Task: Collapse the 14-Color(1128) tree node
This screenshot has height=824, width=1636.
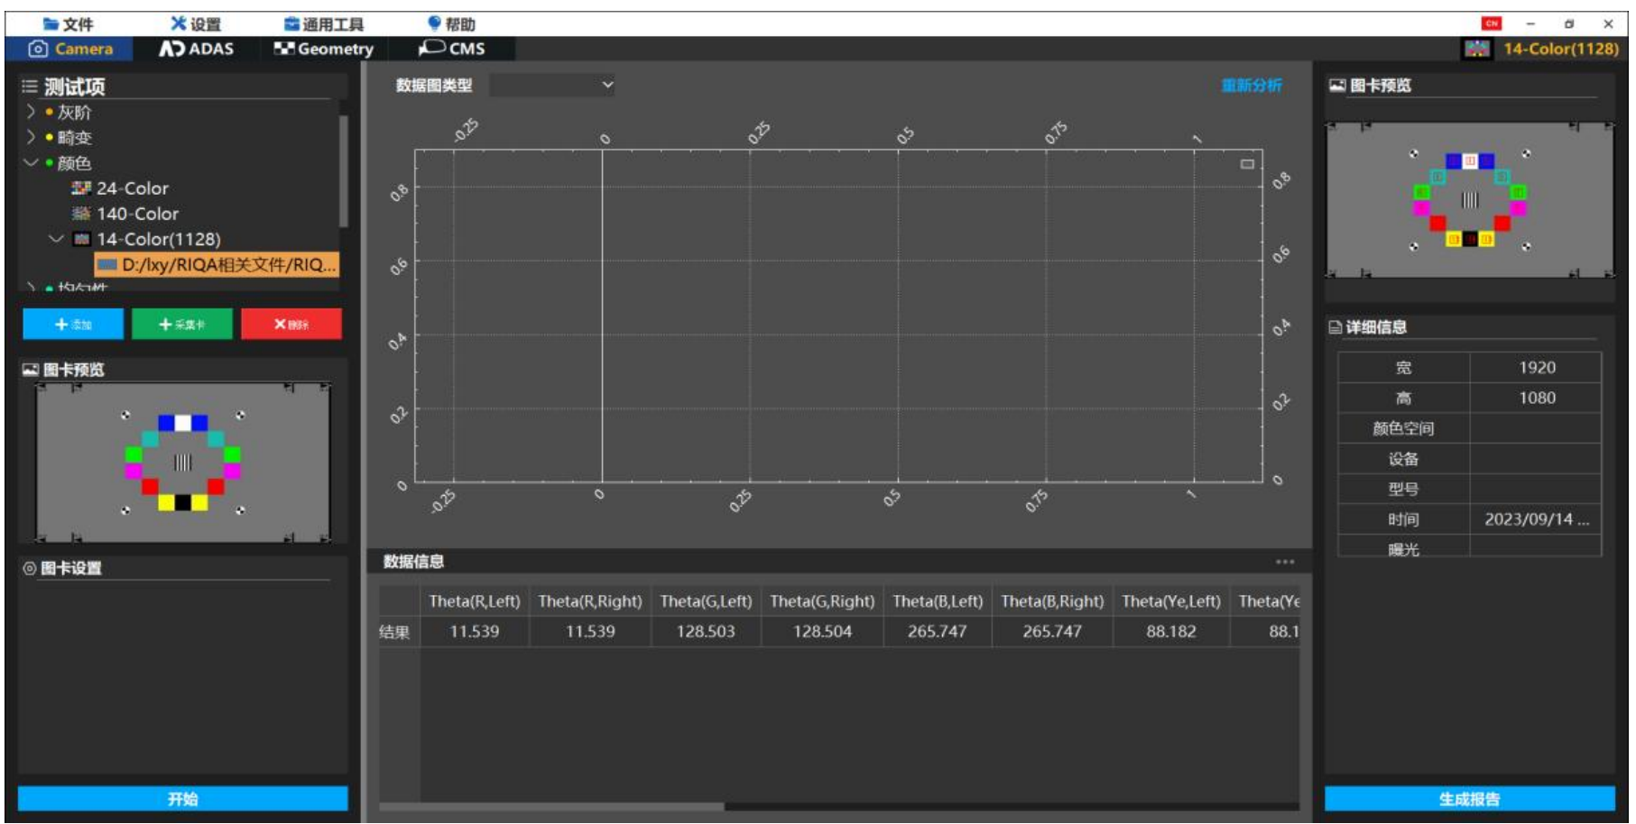Action: tap(56, 239)
